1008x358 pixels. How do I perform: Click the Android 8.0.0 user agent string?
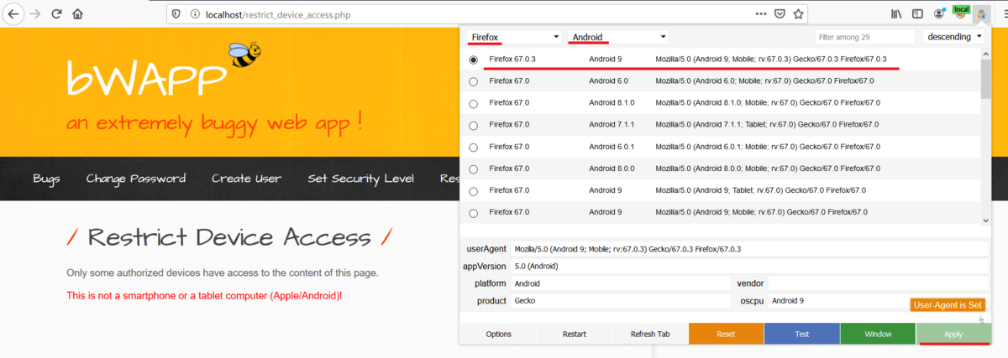769,169
